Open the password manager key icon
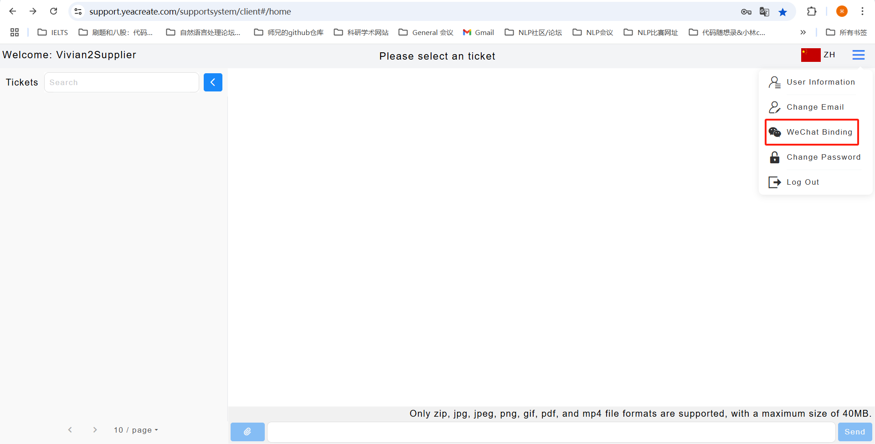This screenshot has width=875, height=444. point(746,12)
